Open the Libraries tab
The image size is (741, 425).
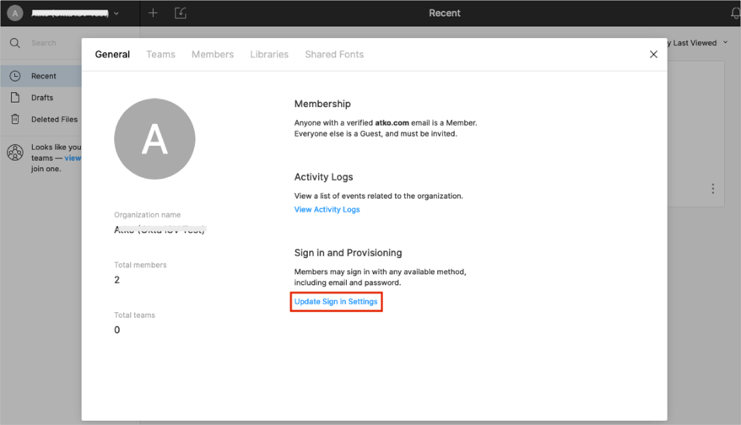[269, 55]
